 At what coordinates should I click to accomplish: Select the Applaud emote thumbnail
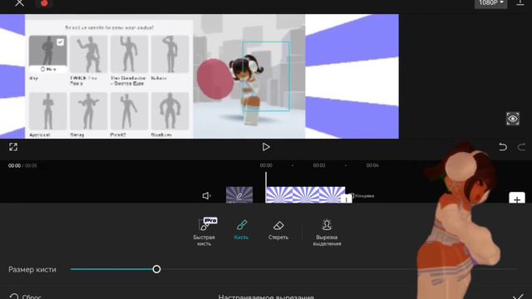[48, 111]
